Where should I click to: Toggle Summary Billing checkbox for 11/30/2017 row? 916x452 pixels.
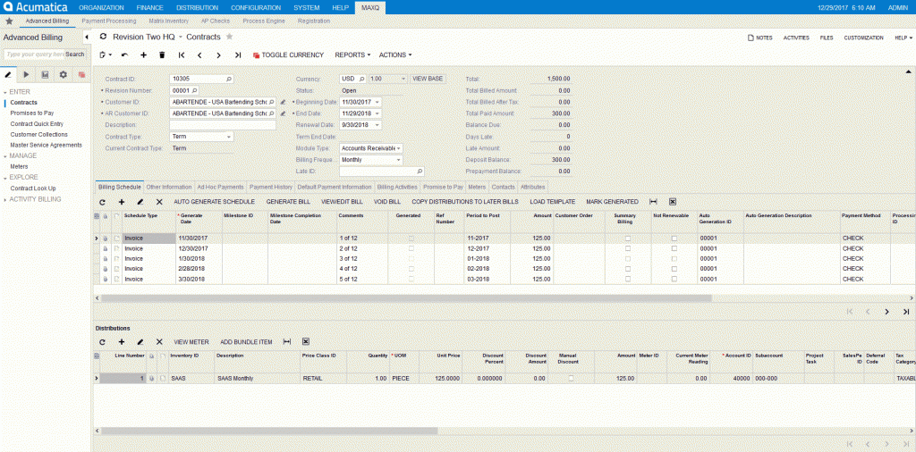pyautogui.click(x=627, y=239)
